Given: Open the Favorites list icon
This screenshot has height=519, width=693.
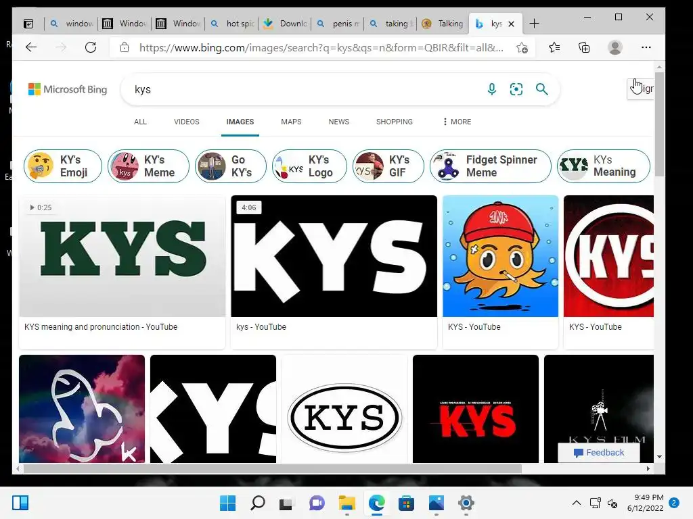Looking at the screenshot, I should pos(554,47).
